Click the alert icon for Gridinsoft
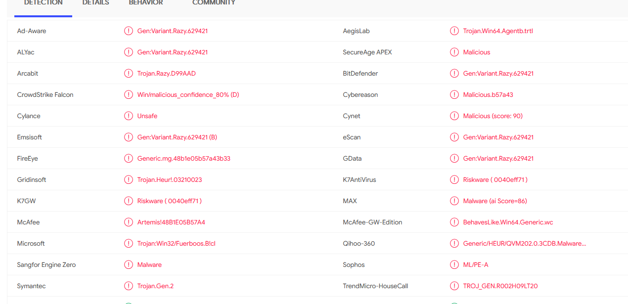This screenshot has width=628, height=304. (129, 179)
